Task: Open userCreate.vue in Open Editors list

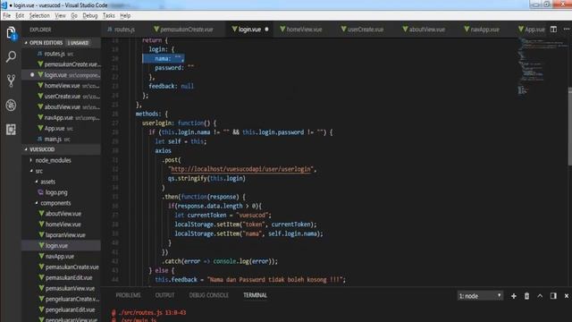Action: point(62,97)
